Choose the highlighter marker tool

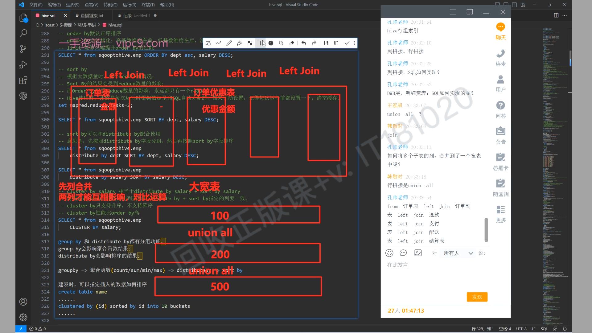pos(240,43)
